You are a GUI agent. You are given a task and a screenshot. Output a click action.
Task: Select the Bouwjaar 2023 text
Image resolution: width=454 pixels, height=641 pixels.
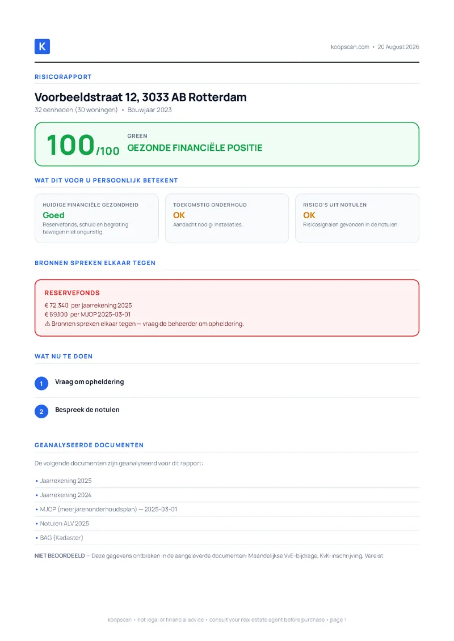coord(149,110)
